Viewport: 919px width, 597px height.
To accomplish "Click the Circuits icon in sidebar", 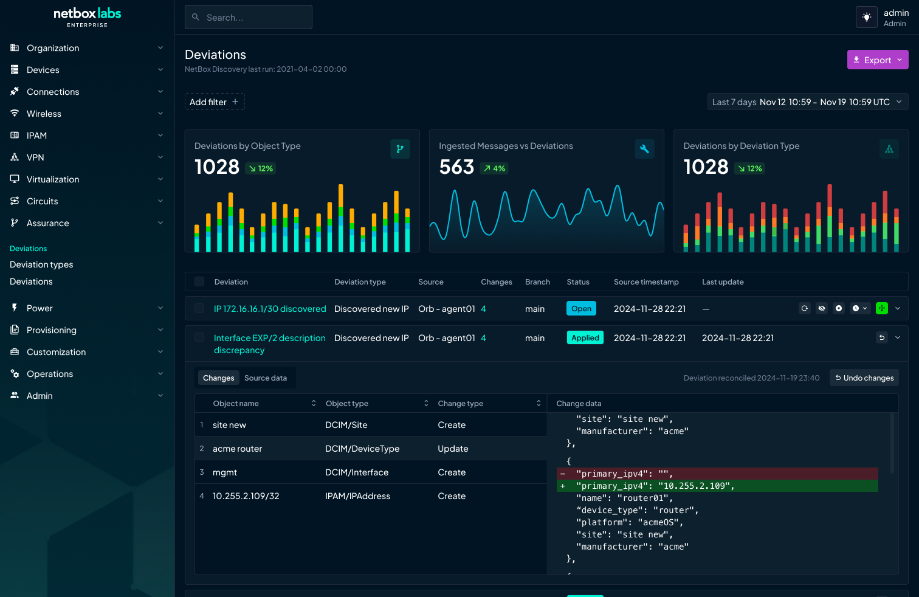I will tap(15, 201).
